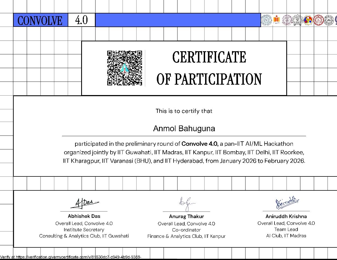Click 'Overall Lead, Convolve 4.0' under Anurag Thakur
The width and height of the screenshot is (337, 260).
[186, 224]
